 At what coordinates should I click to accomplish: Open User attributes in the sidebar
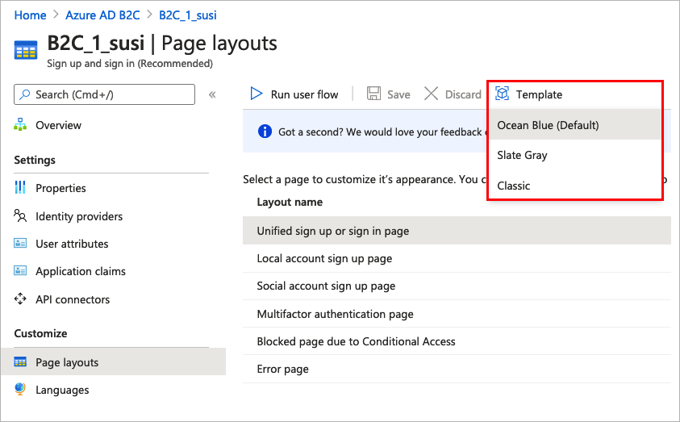72,244
